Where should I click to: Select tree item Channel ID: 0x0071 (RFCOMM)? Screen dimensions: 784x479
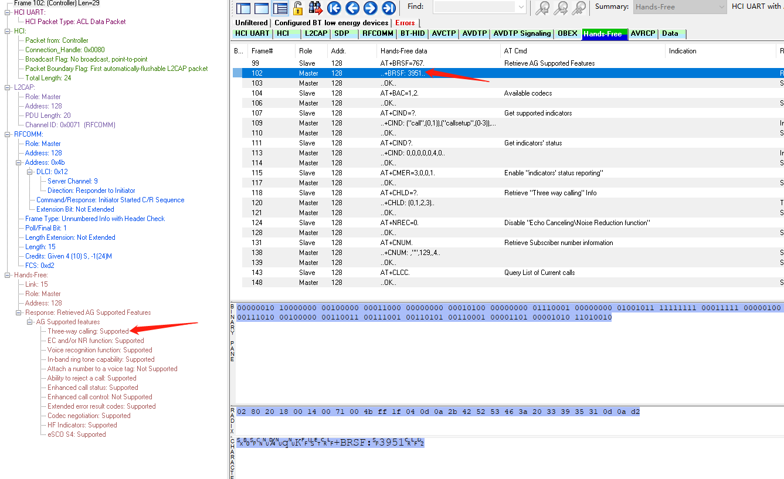pos(70,125)
